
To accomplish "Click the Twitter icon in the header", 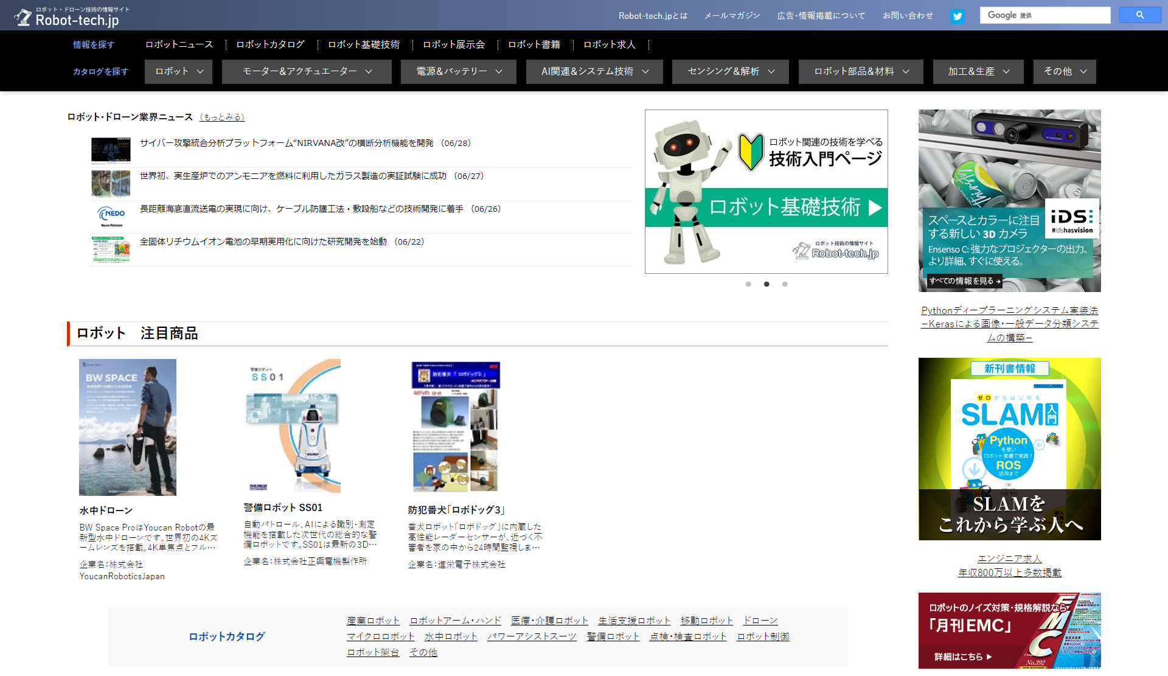I will 958,16.
